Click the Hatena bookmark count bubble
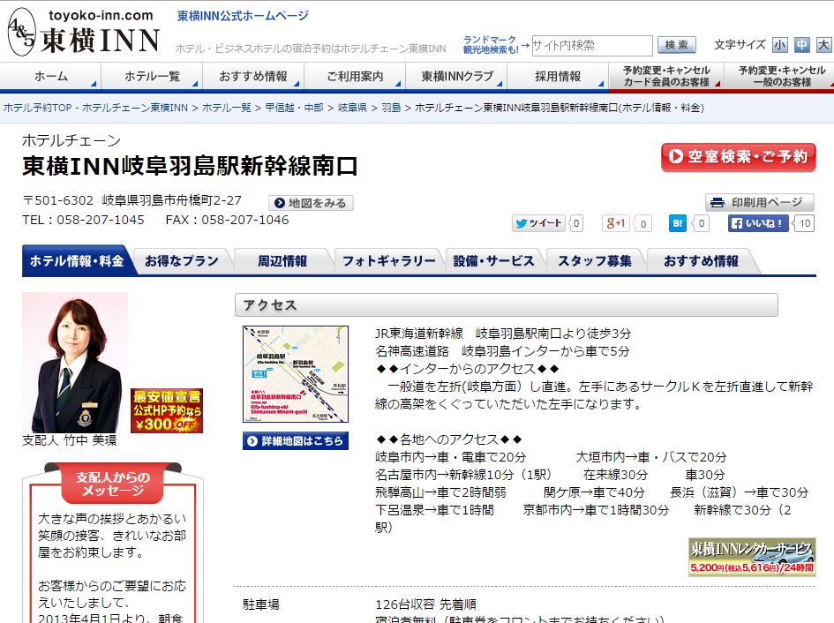The width and height of the screenshot is (834, 623). tap(702, 223)
